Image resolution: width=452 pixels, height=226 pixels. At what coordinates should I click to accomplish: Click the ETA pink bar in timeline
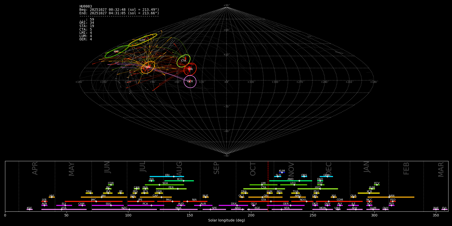point(64,209)
